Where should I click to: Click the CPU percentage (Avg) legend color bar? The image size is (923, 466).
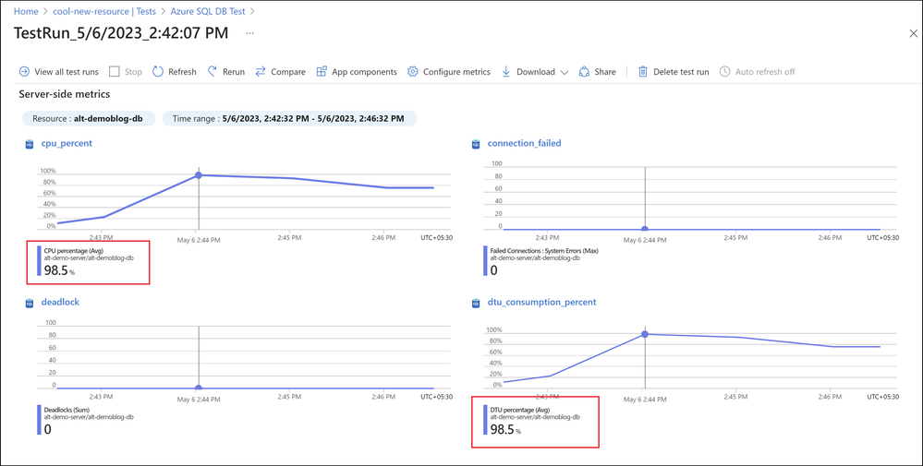(x=39, y=261)
